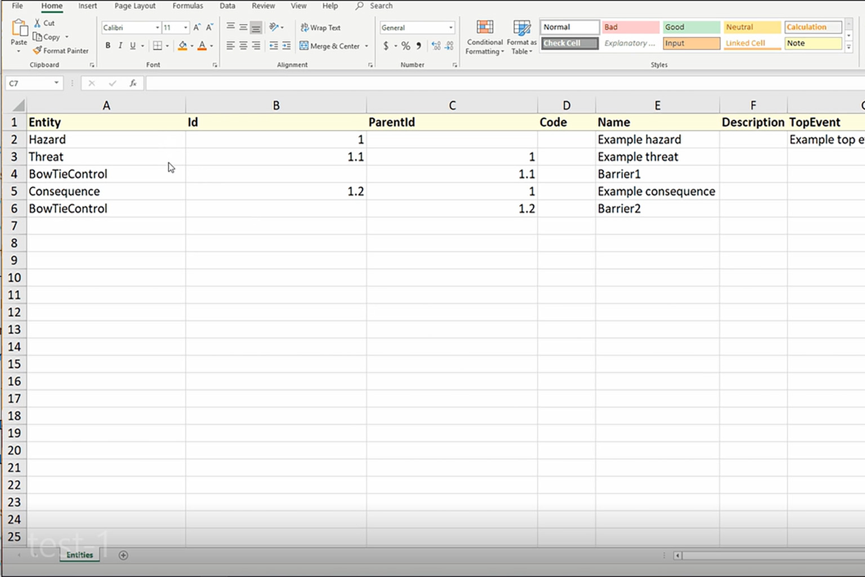Click the Cut scissors icon

[x=37, y=23]
